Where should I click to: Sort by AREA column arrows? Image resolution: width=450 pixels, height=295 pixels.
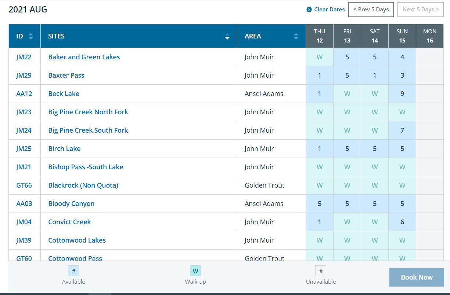pyautogui.click(x=296, y=36)
